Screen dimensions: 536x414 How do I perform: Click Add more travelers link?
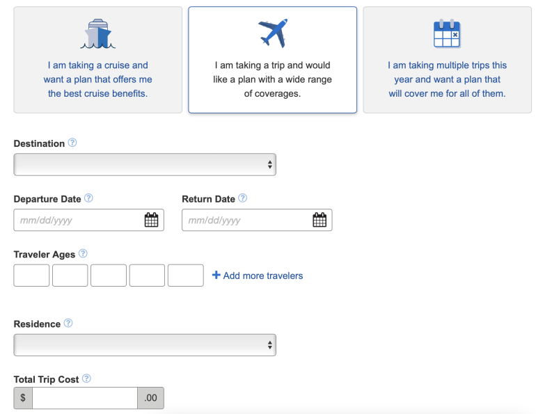(x=258, y=276)
